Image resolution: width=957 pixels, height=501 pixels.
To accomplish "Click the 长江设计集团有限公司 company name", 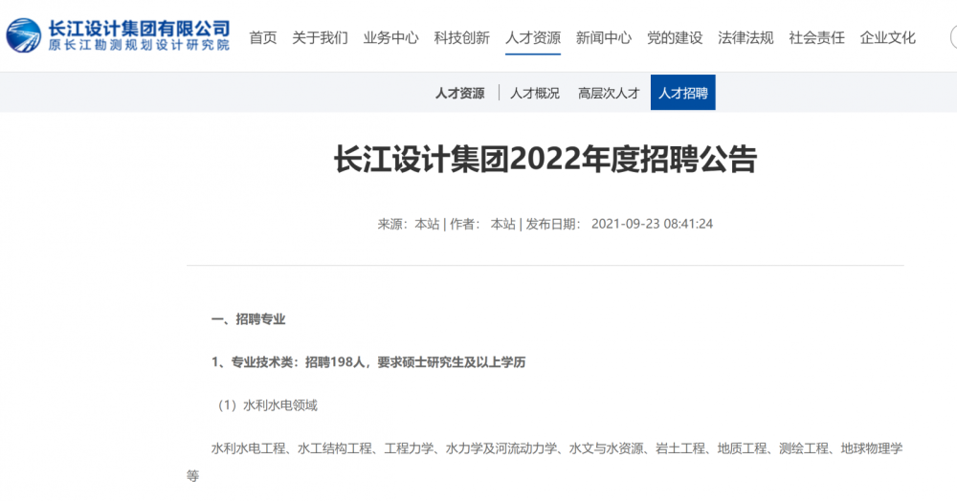I will click(139, 29).
